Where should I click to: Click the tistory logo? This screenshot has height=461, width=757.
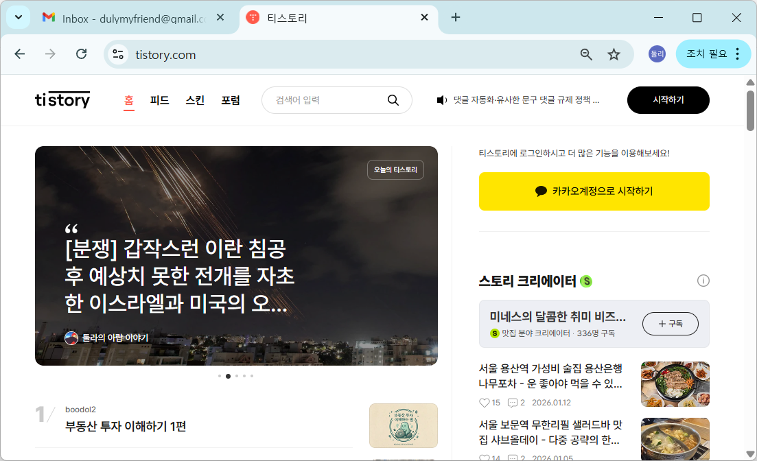62,100
